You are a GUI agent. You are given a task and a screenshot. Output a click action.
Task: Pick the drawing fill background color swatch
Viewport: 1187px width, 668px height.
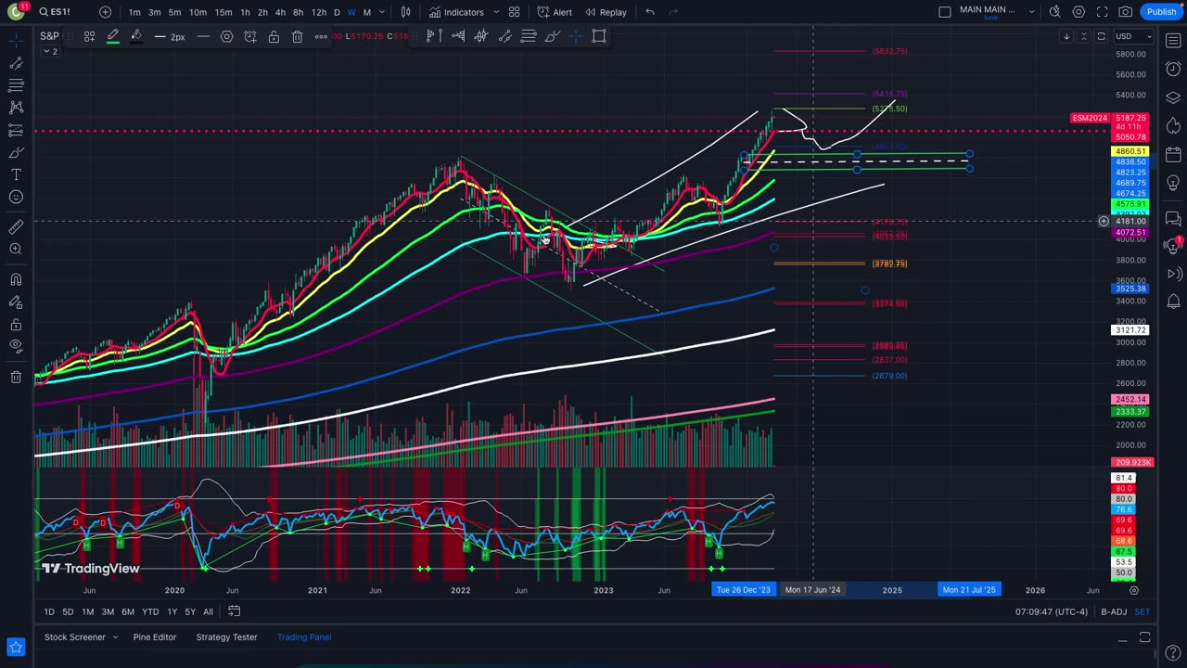tap(136, 36)
